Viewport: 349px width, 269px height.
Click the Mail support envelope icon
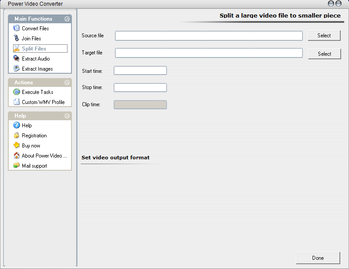click(17, 165)
